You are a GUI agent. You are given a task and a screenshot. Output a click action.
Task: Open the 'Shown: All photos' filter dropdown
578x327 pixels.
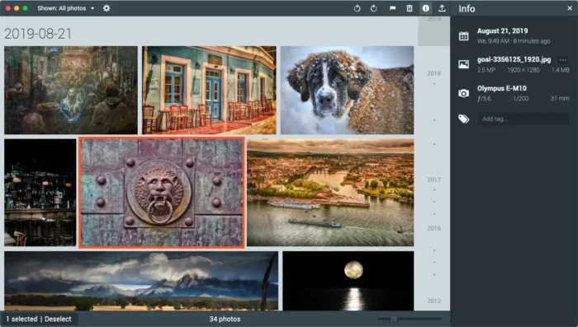[65, 8]
